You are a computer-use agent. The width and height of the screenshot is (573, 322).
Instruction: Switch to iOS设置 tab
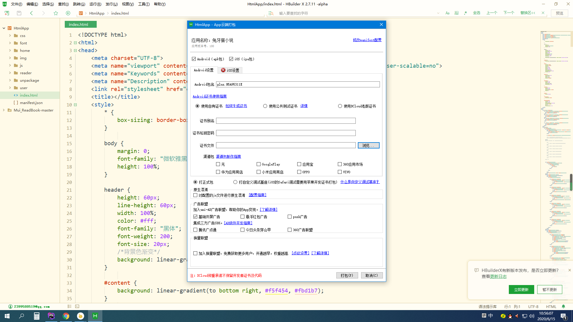(230, 70)
